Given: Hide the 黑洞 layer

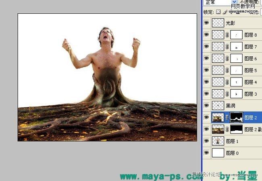Looking at the screenshot, I should [206, 105].
